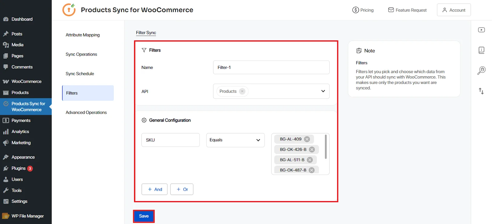This screenshot has height=224, width=492.
Task: Open the video tutorial icon in right rail
Action: [x=481, y=30]
